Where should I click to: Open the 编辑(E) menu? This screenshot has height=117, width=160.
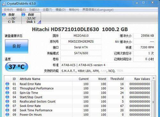[21, 10]
